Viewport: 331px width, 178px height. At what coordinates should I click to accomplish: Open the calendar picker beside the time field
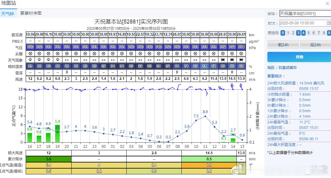[x=329, y=23]
